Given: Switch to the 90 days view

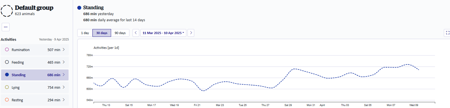Looking at the screenshot, I should (120, 33).
